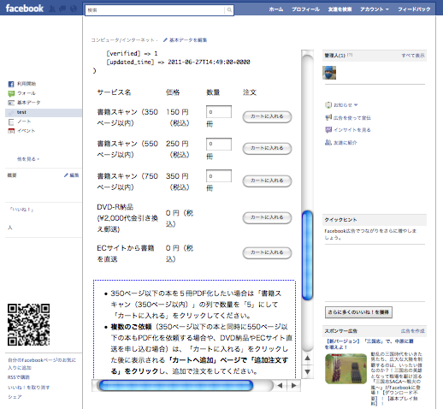The width and height of the screenshot is (443, 409).
Task: Open ノート in left sidebar
Action: (24, 122)
